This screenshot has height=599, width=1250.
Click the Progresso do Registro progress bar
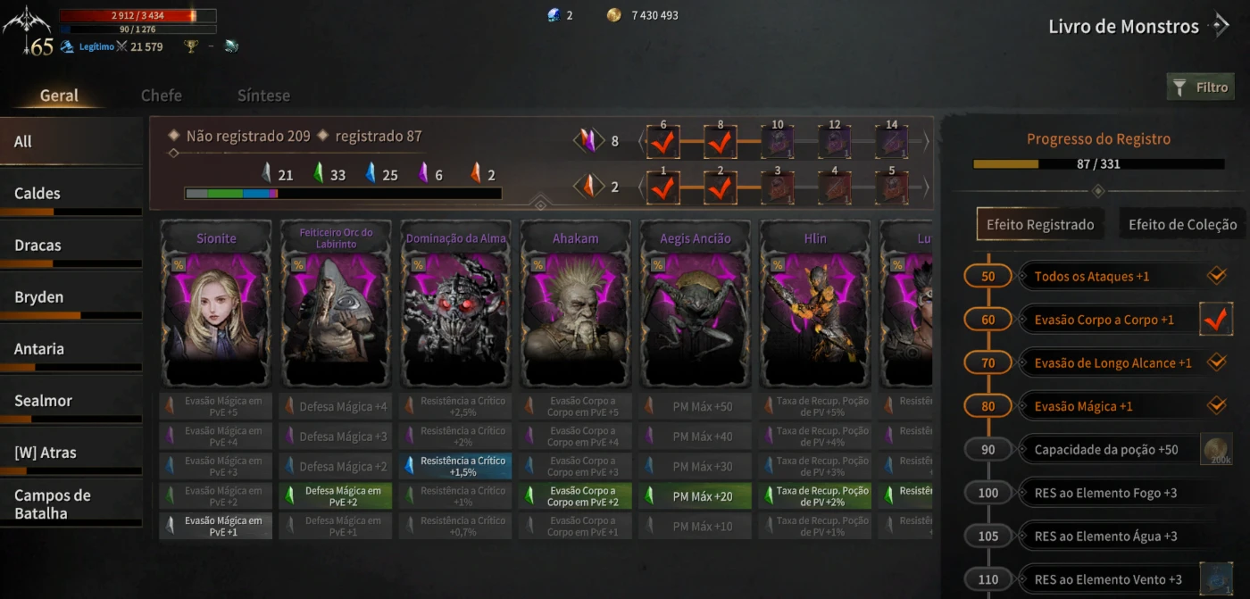tap(1098, 164)
